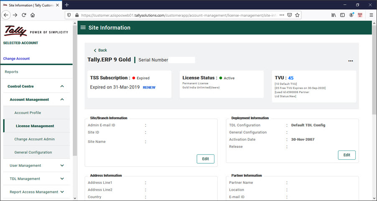Screen dimensions: 377x201
Task: Expand the Report Access Management section
Action: [62, 192]
